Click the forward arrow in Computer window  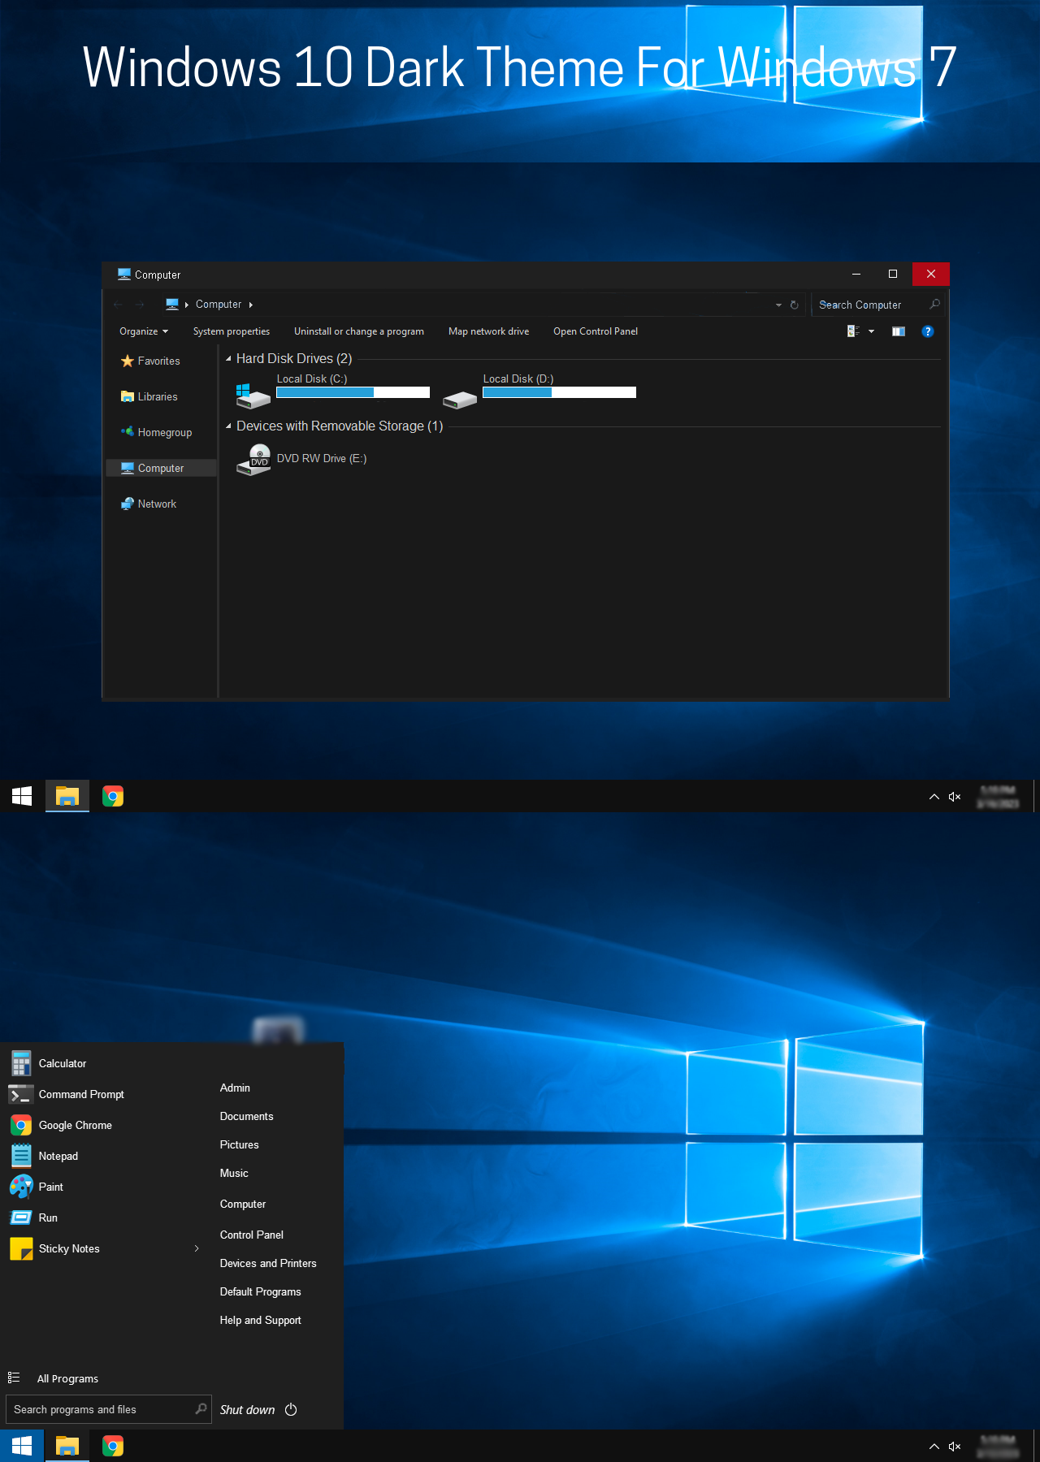(140, 305)
